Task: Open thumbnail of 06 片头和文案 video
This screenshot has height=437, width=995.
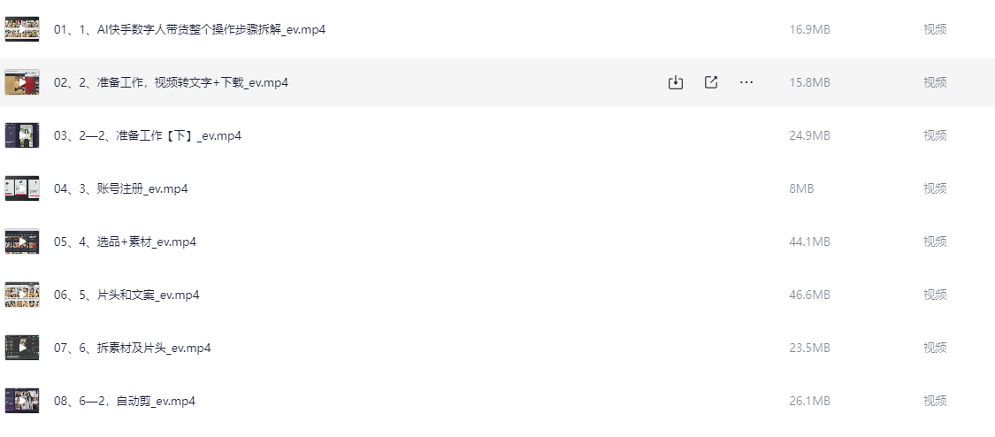Action: [x=22, y=295]
